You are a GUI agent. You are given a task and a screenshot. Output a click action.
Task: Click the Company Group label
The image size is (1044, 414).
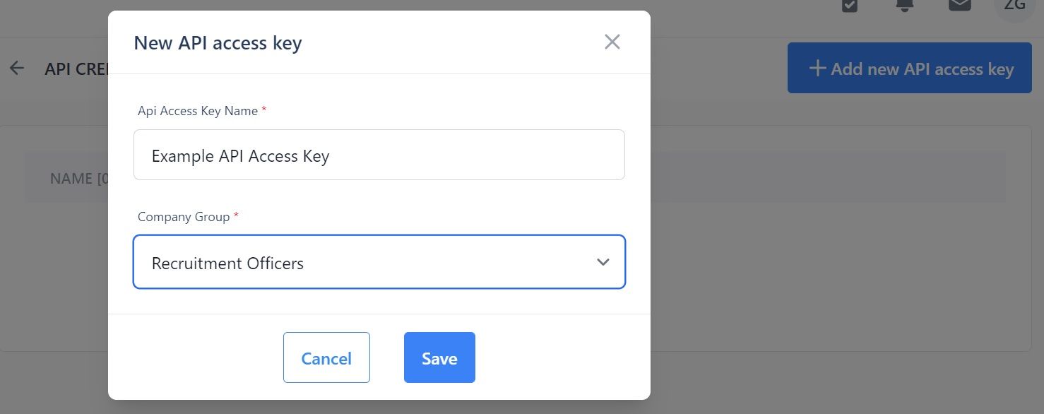tap(184, 217)
